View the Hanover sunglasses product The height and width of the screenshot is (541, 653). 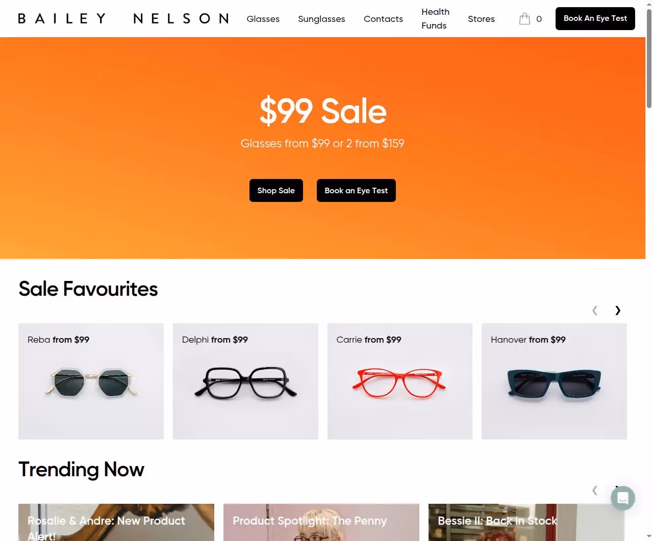554,381
